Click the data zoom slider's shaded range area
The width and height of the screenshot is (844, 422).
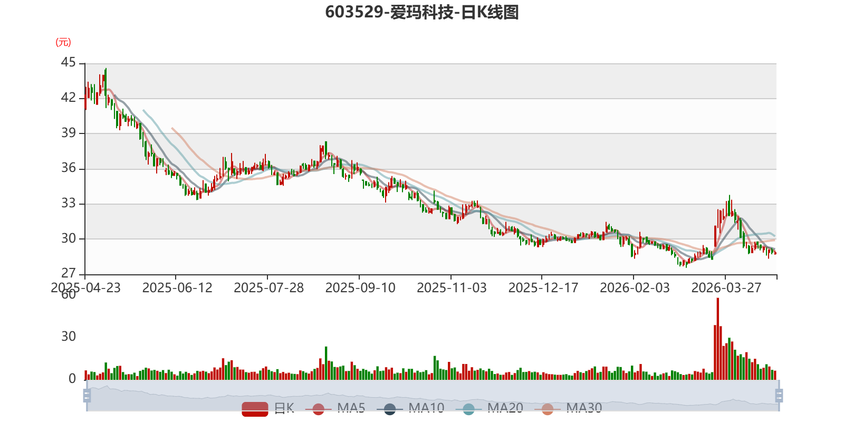pyautogui.click(x=433, y=396)
